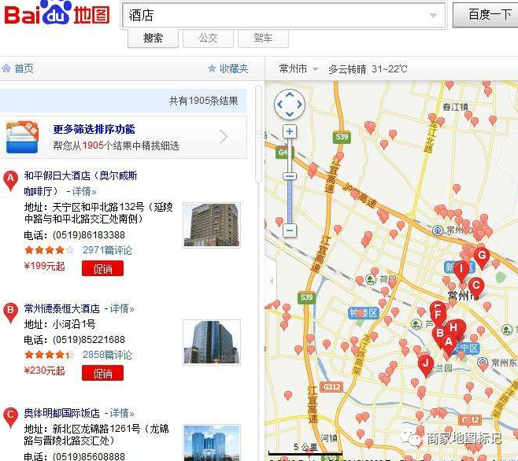Expand 更多筛选排序功能 filter banner

[x=126, y=137]
